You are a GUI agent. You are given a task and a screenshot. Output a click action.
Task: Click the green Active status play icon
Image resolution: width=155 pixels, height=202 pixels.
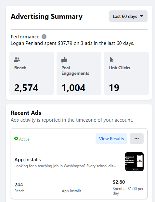[16, 139]
